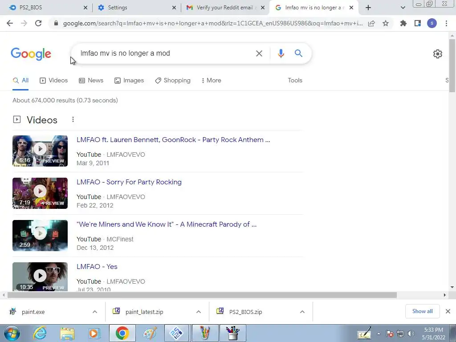The height and width of the screenshot is (342, 456).
Task: Click the Google logo
Action: coord(31,54)
